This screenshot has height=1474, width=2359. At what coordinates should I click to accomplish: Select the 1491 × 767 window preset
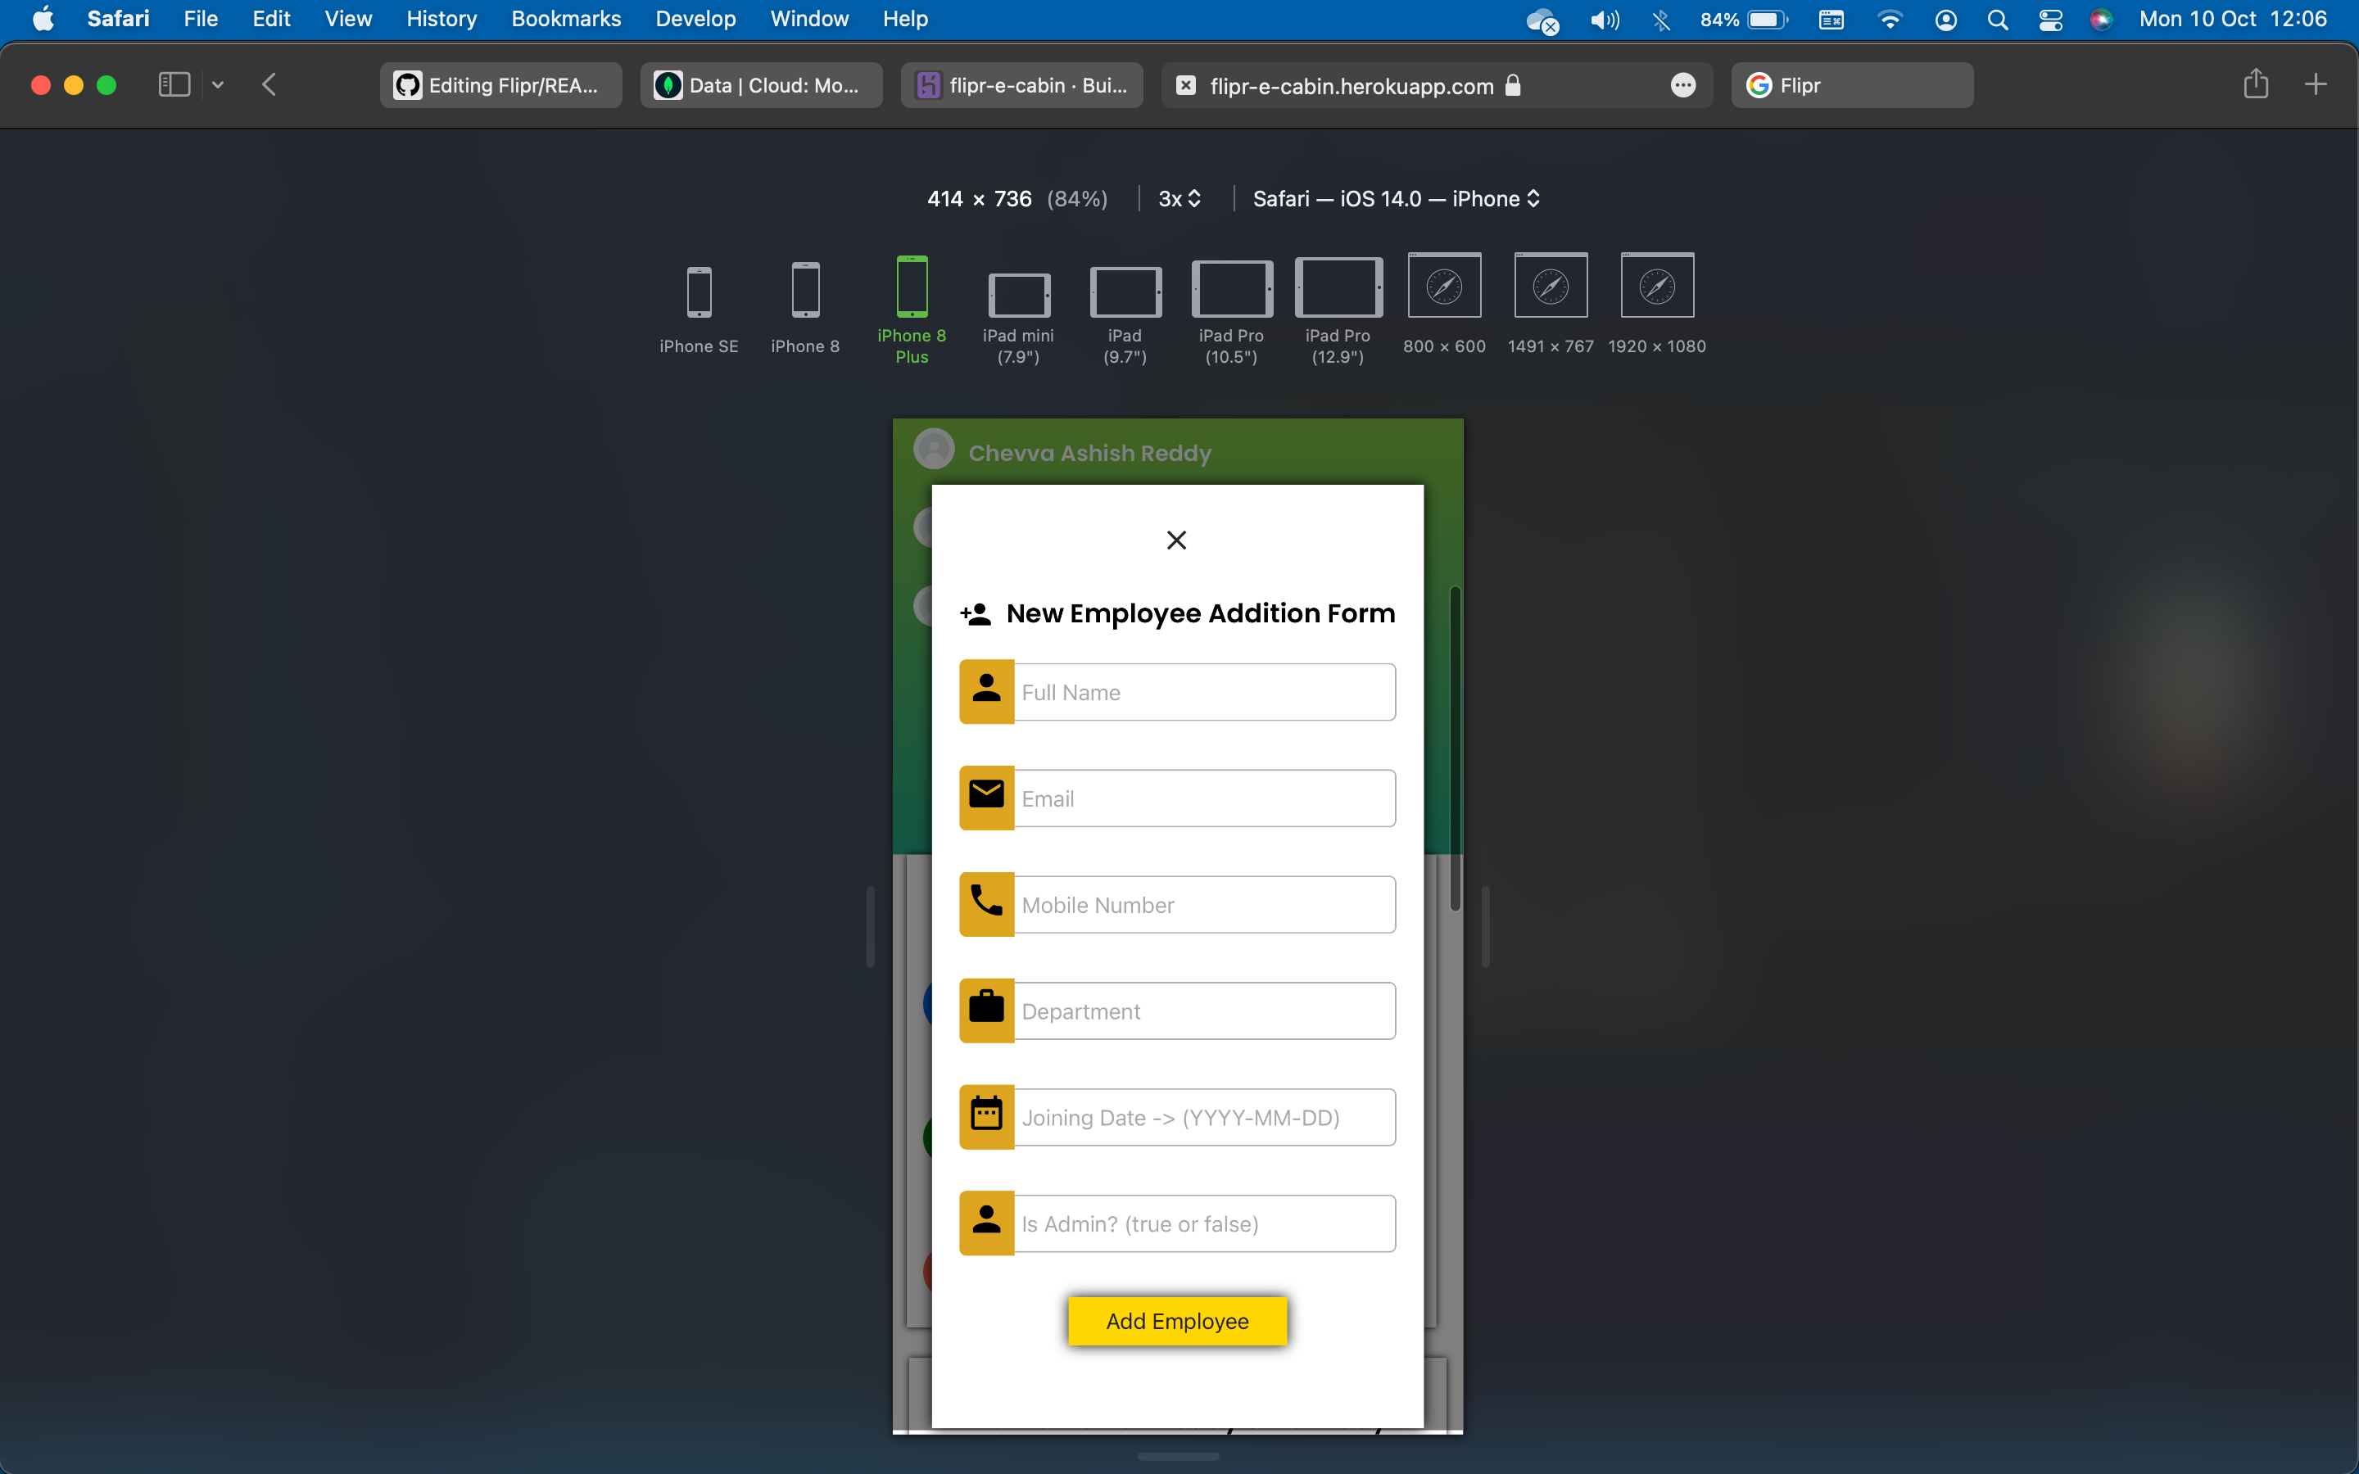tap(1551, 305)
